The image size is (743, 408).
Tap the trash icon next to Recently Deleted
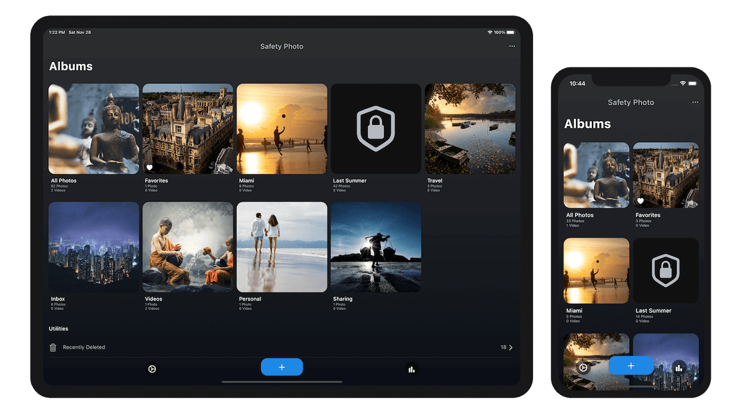pyautogui.click(x=53, y=347)
